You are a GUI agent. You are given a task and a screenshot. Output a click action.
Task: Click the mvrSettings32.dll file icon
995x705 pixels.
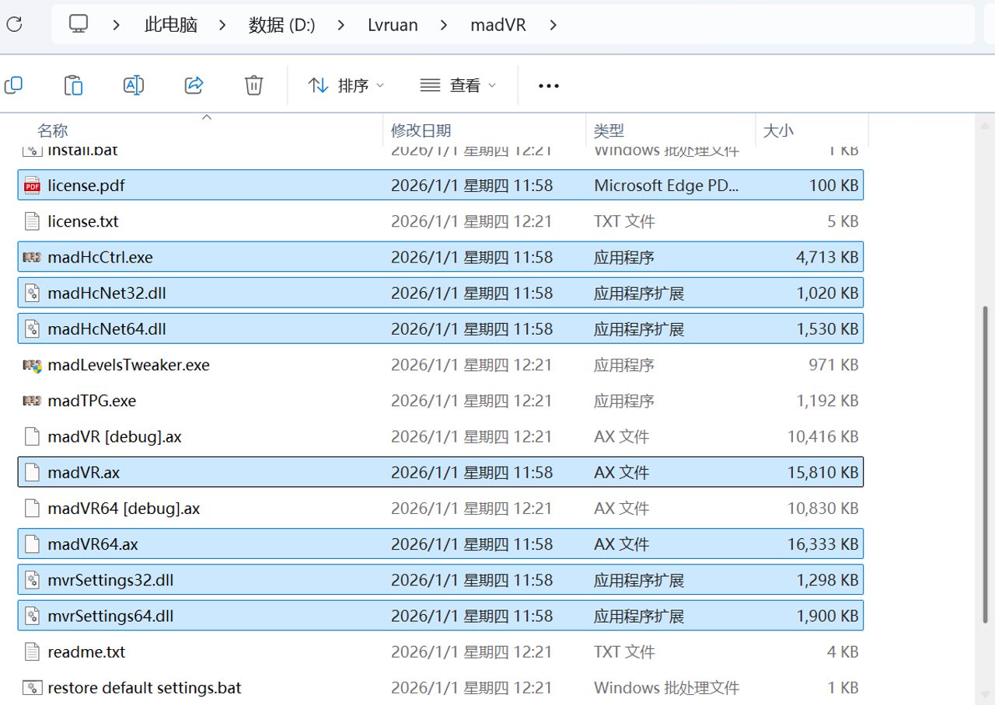coord(32,580)
